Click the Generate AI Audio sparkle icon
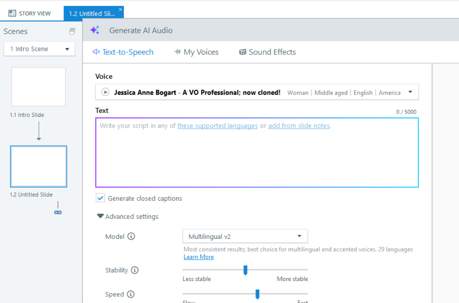The width and height of the screenshot is (459, 303). 95,31
